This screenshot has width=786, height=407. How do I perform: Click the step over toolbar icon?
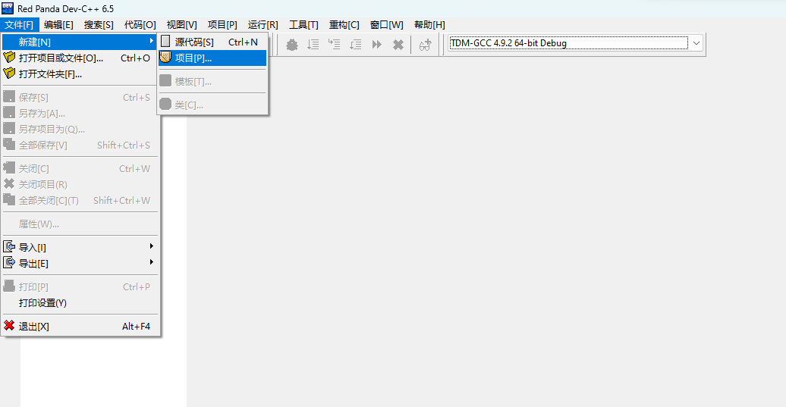coord(313,45)
